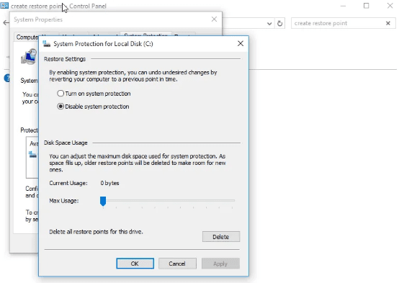Click the Control Panel back arrow
This screenshot has width=399, height=283.
6,23
